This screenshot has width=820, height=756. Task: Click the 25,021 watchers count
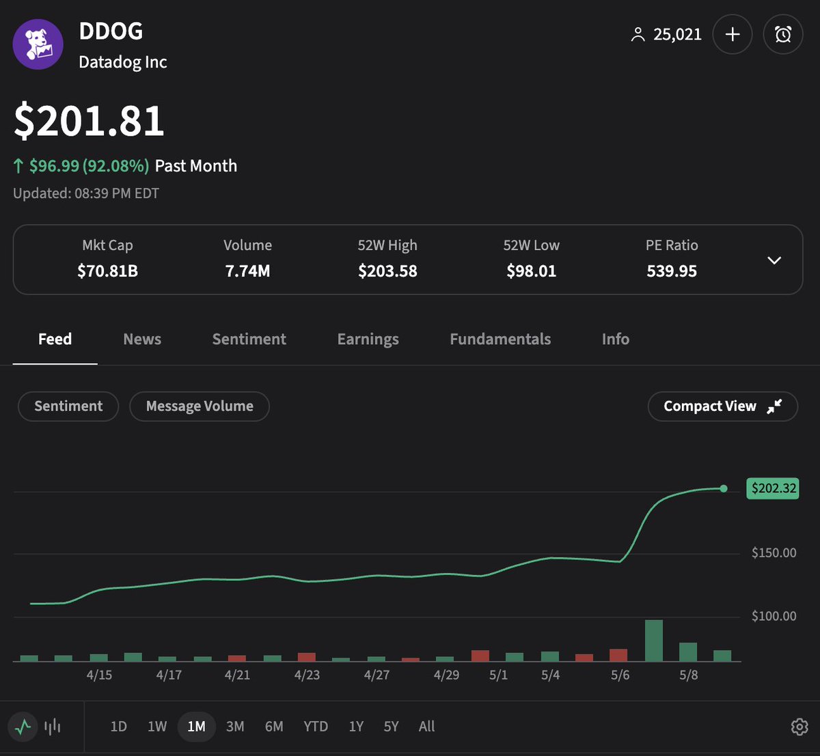point(677,35)
